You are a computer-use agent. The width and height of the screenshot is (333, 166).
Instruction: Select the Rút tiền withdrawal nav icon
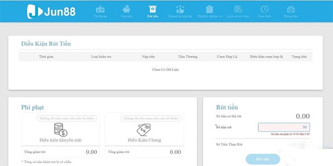click(152, 10)
